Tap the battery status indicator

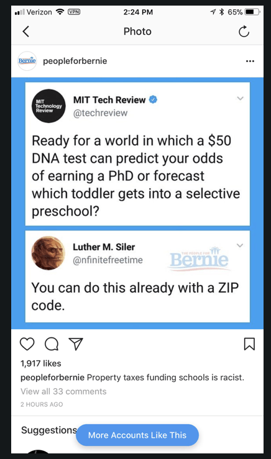252,12
